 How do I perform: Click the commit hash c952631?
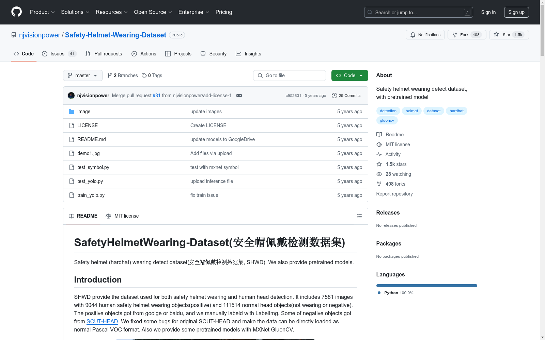pyautogui.click(x=293, y=96)
